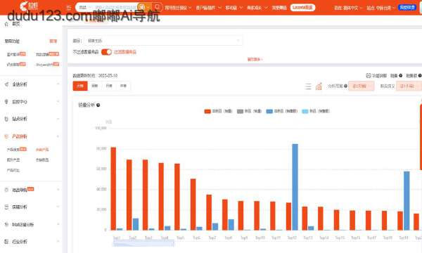
Task: Click the store analysis sidebar icon
Action: [x=6, y=207]
